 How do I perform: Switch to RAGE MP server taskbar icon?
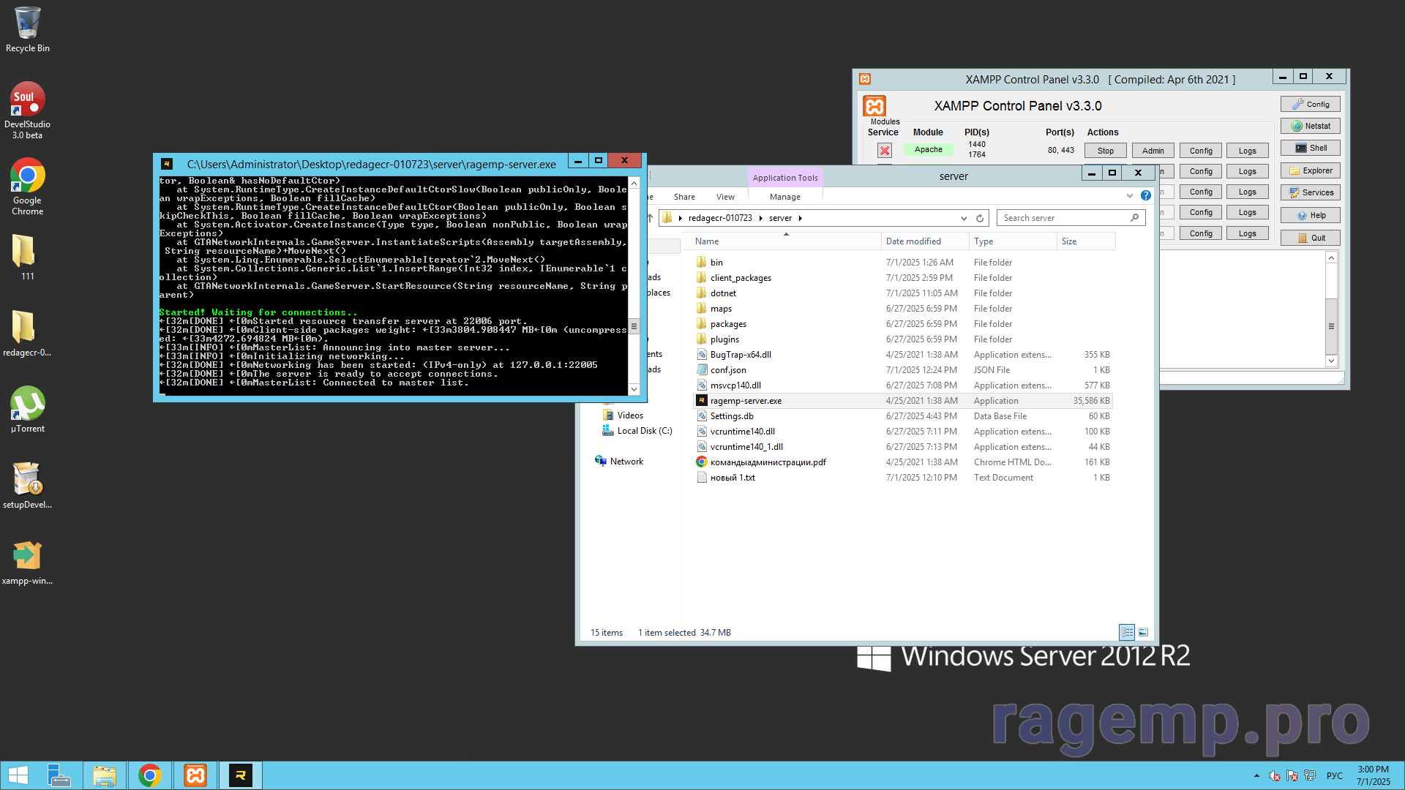pos(240,775)
